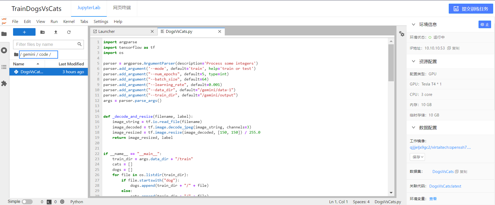Click the editor vertical scrollbar thumb

tap(391, 63)
